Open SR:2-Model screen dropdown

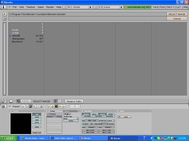tap(65, 7)
